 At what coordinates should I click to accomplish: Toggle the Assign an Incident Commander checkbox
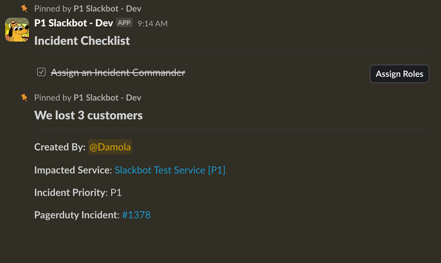tap(41, 72)
